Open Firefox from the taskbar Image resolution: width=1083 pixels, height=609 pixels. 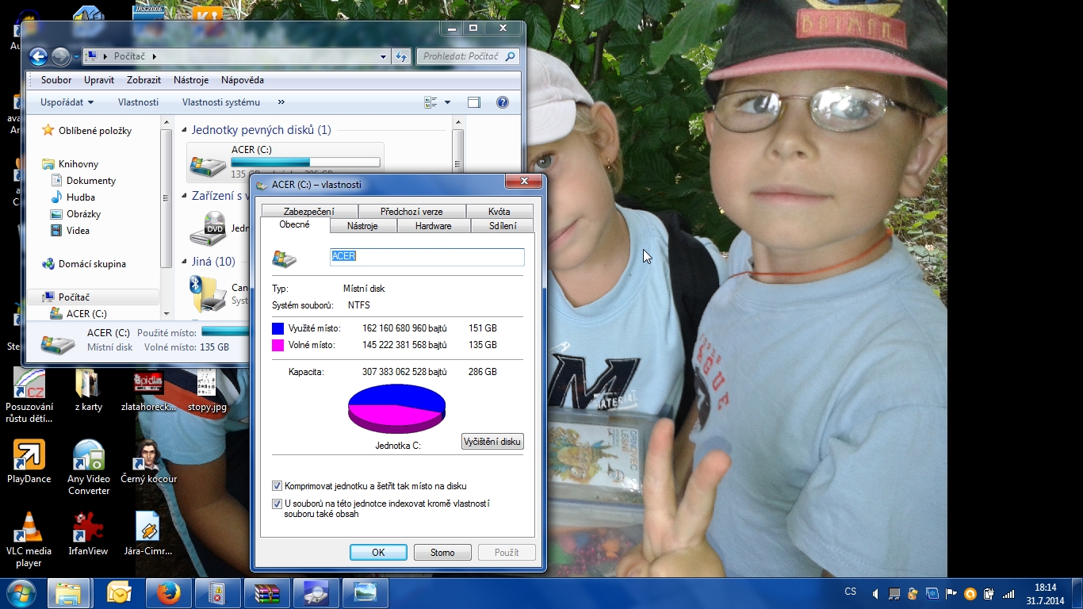pos(168,593)
